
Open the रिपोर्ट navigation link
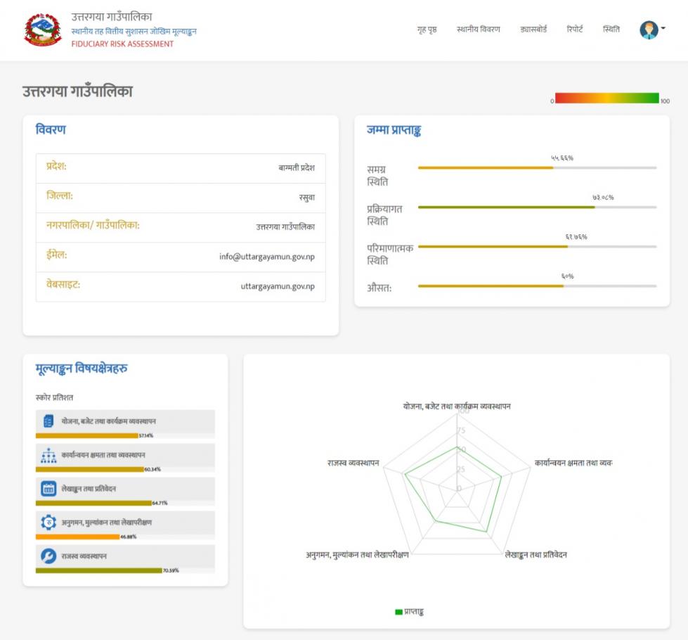(575, 30)
